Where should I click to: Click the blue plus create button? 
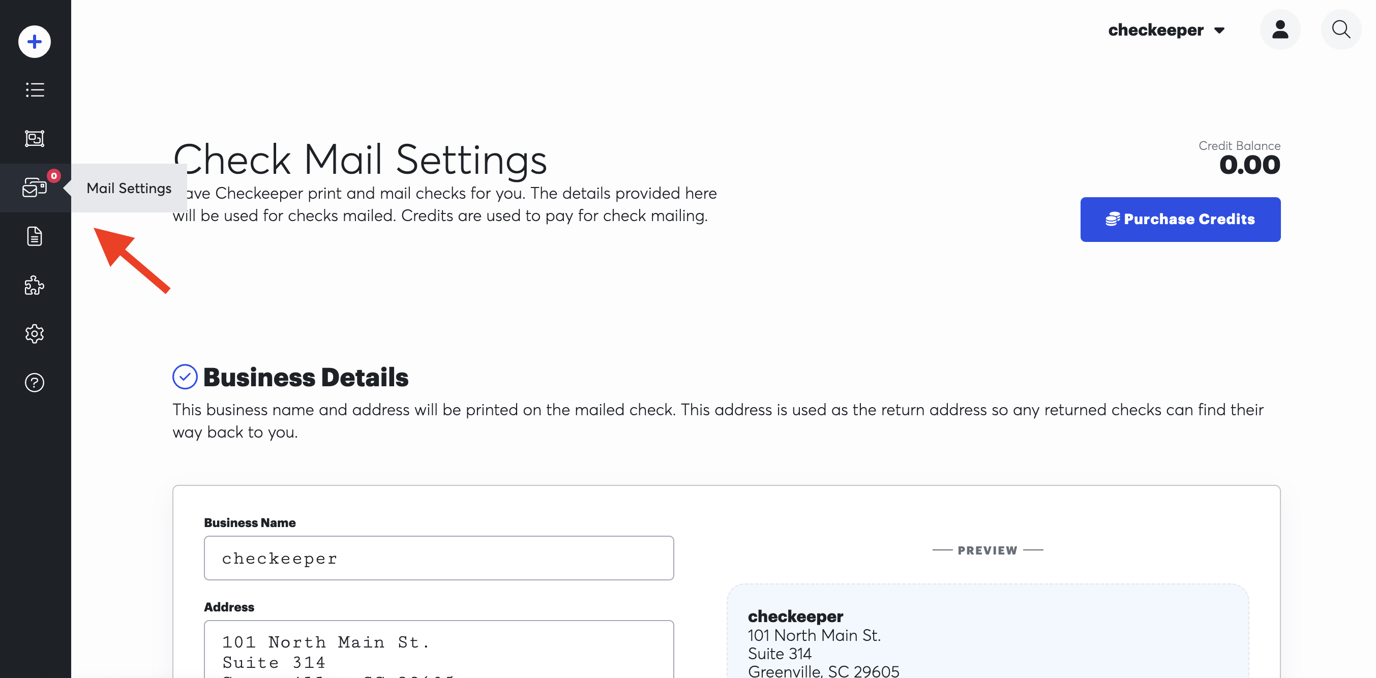(35, 42)
